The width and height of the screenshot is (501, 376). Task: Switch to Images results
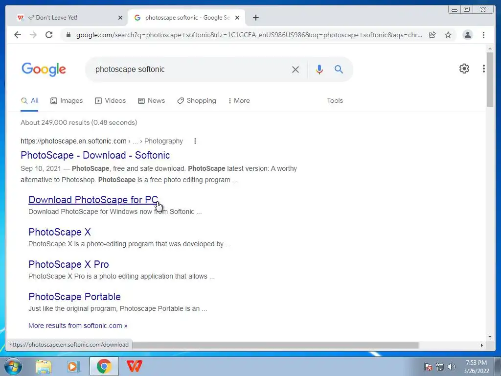pyautogui.click(x=67, y=101)
